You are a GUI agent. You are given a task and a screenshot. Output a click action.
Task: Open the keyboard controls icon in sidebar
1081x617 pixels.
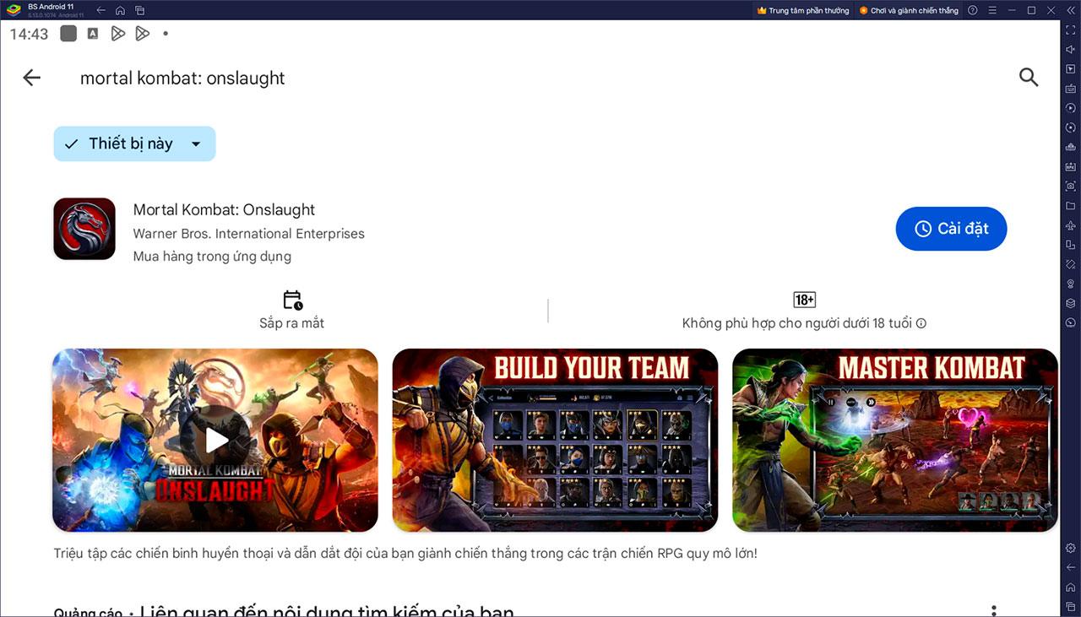[1070, 88]
